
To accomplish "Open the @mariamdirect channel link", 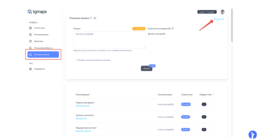I will pos(83,106).
